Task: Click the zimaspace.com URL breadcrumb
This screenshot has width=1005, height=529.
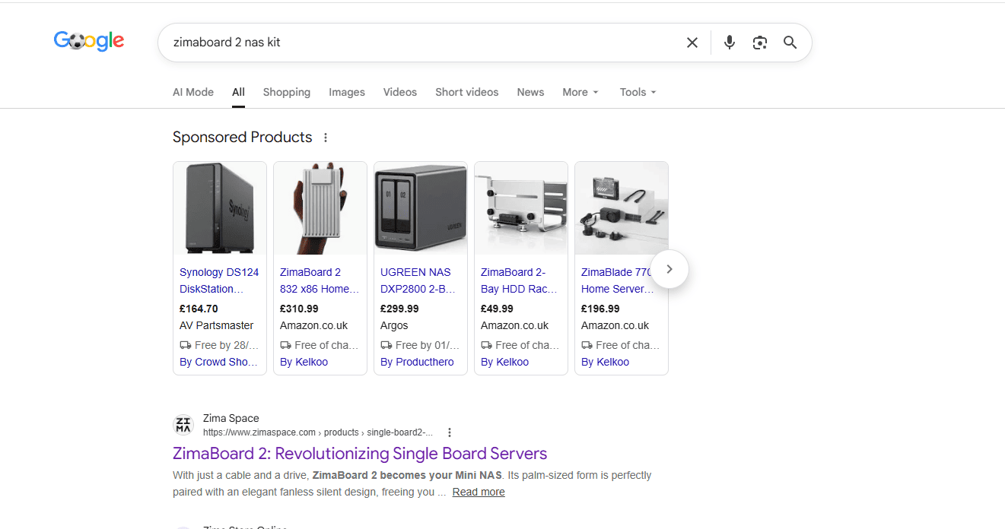Action: tap(318, 432)
